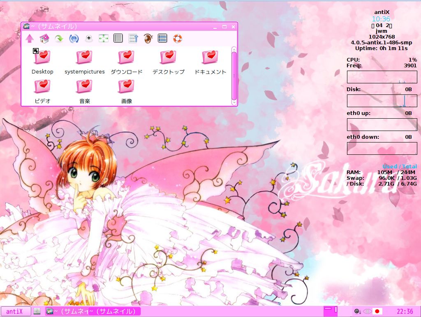Click the ドキュメント folder icon

click(210, 57)
